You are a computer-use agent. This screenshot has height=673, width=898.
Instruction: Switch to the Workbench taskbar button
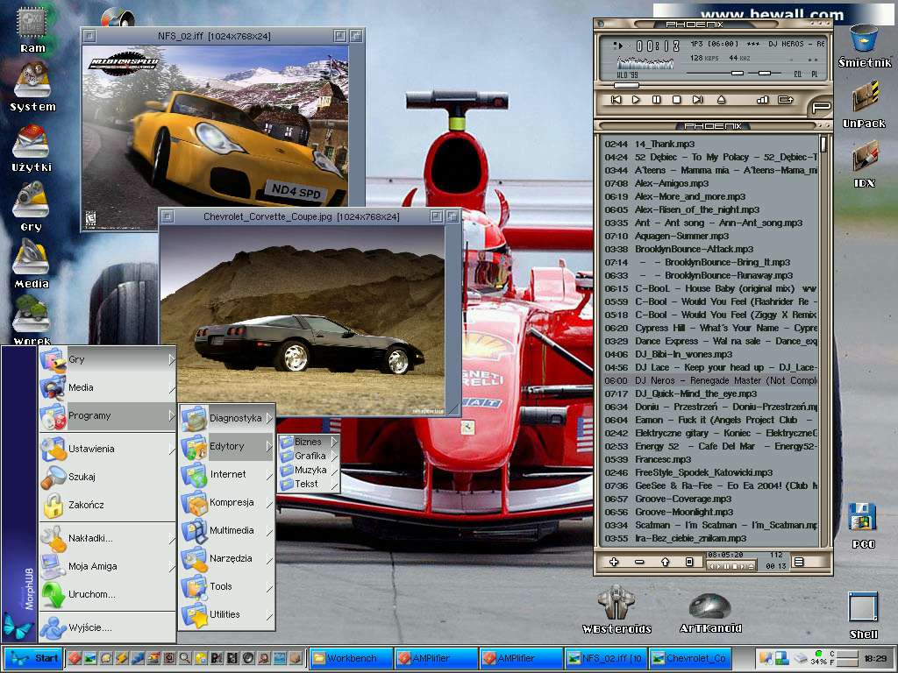pos(352,658)
